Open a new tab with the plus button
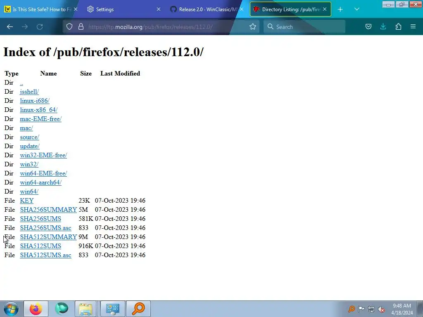The image size is (423, 317). tap(340, 9)
